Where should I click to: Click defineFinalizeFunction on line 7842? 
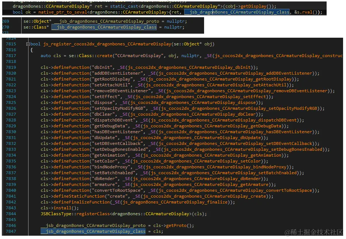82,202
